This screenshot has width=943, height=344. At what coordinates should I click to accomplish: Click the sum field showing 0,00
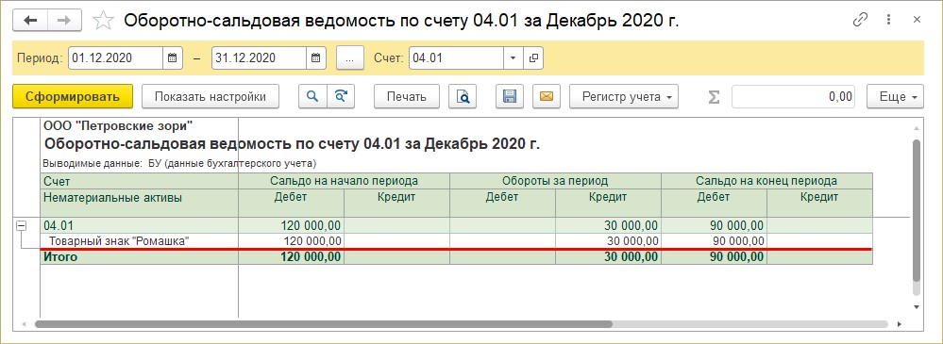(x=793, y=96)
